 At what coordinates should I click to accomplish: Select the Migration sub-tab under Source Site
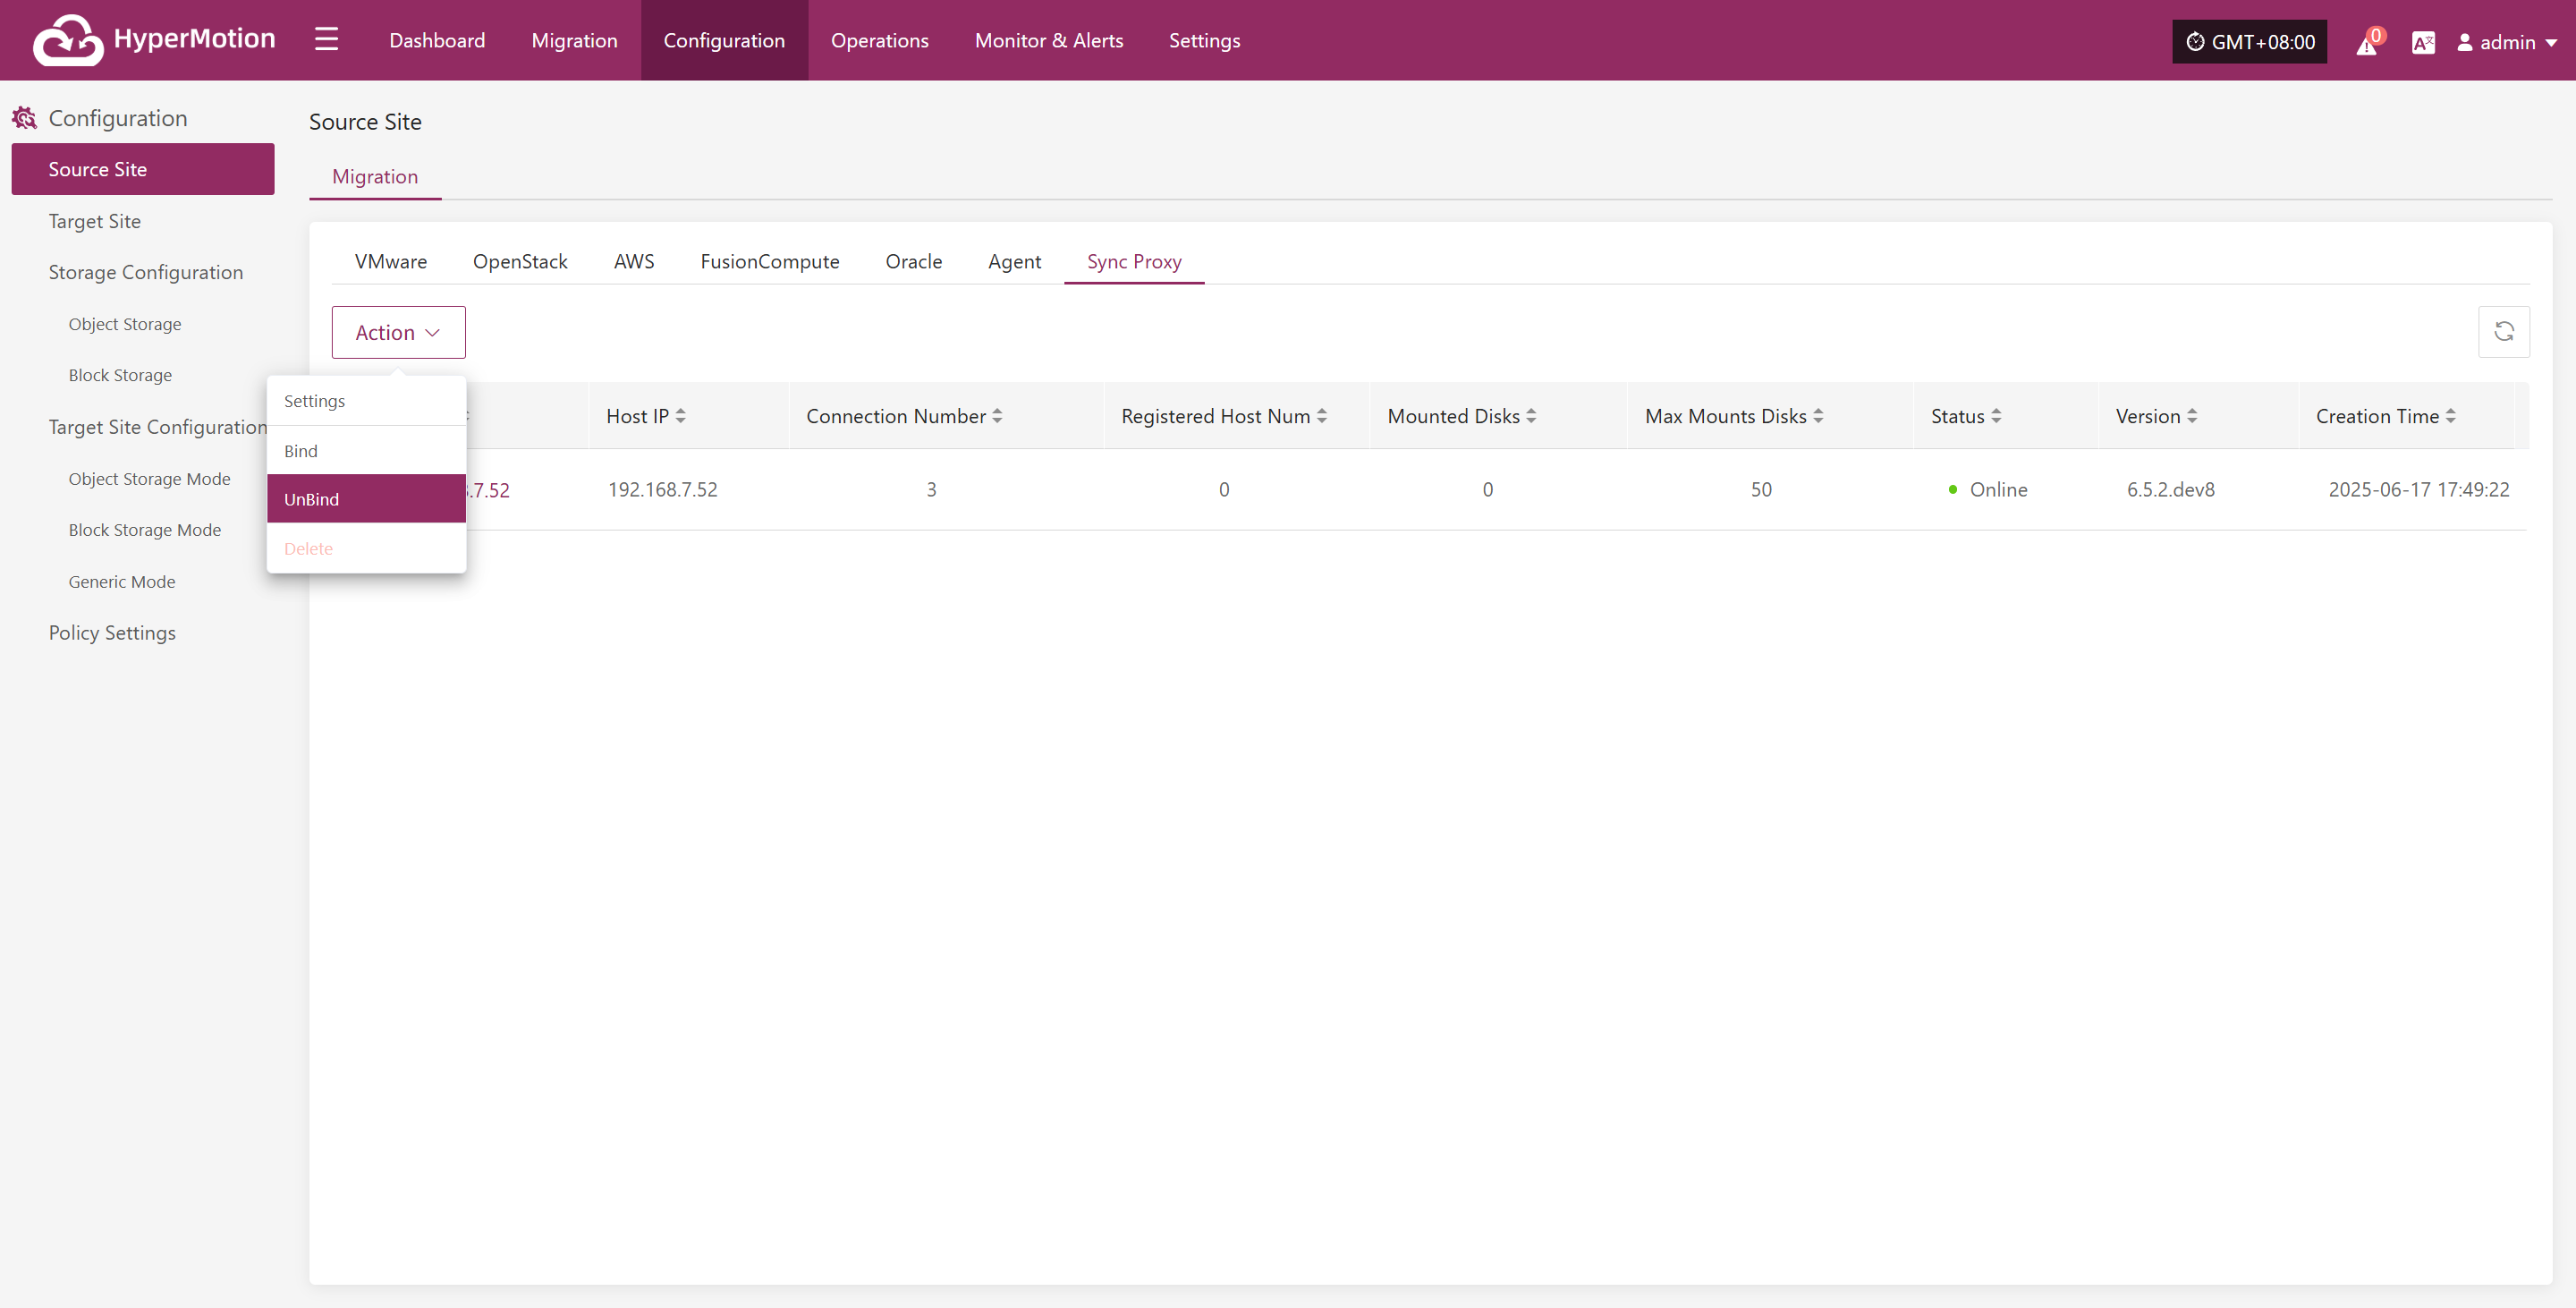(375, 176)
